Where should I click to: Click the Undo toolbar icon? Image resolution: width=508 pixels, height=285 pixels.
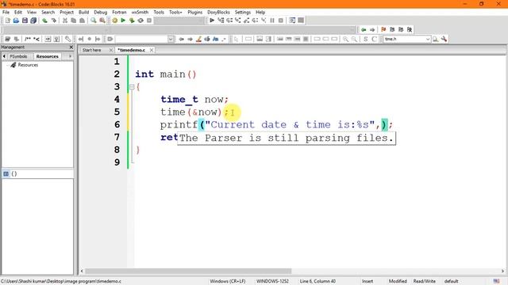pyautogui.click(x=44, y=21)
